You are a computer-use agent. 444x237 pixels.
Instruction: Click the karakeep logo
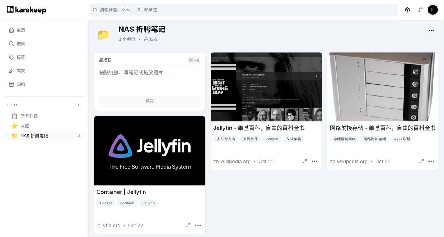pos(27,10)
